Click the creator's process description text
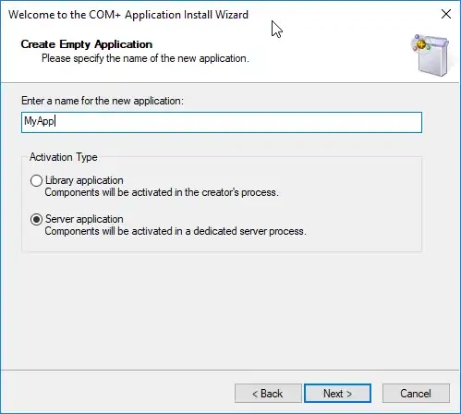 tap(162, 192)
